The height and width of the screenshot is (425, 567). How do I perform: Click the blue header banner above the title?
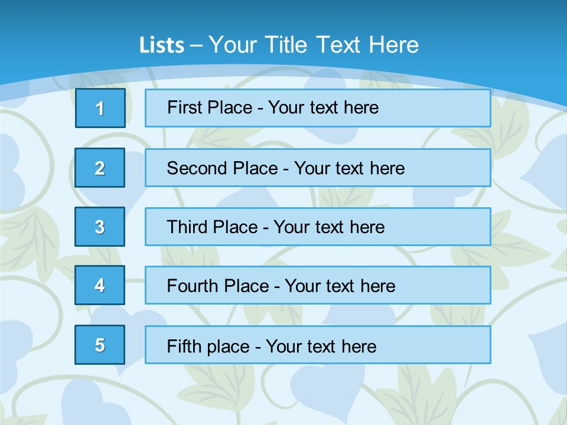click(x=283, y=14)
